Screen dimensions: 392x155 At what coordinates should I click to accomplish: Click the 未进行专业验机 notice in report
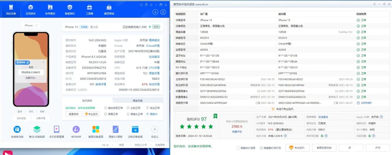coord(282,109)
